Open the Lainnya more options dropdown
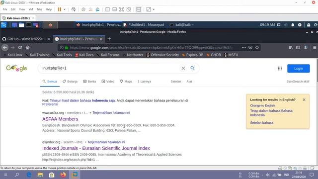The image size is (318, 179). point(145,82)
